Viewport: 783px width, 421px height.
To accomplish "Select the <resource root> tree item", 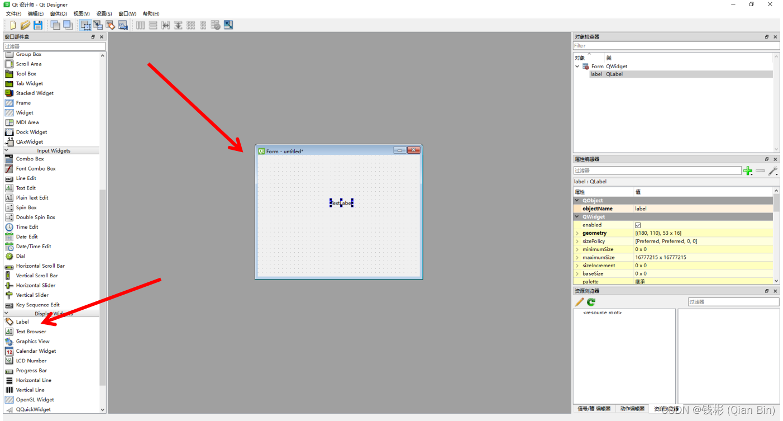I will 602,313.
